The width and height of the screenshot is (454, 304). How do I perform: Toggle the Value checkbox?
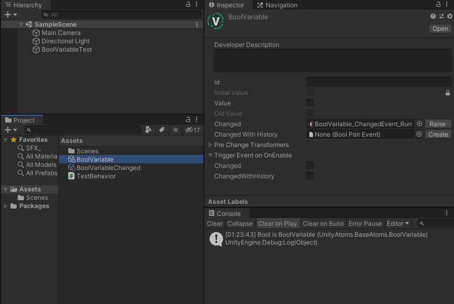coord(310,103)
